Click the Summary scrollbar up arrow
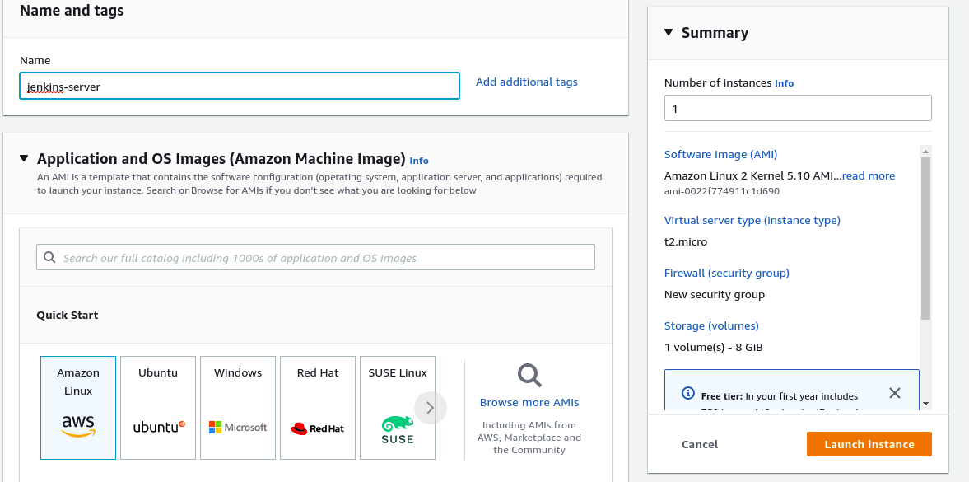This screenshot has width=969, height=482. coord(925,151)
